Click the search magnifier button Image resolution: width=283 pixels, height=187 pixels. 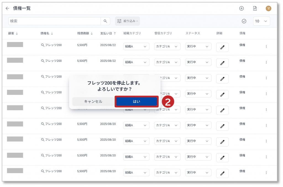pyautogui.click(x=105, y=21)
